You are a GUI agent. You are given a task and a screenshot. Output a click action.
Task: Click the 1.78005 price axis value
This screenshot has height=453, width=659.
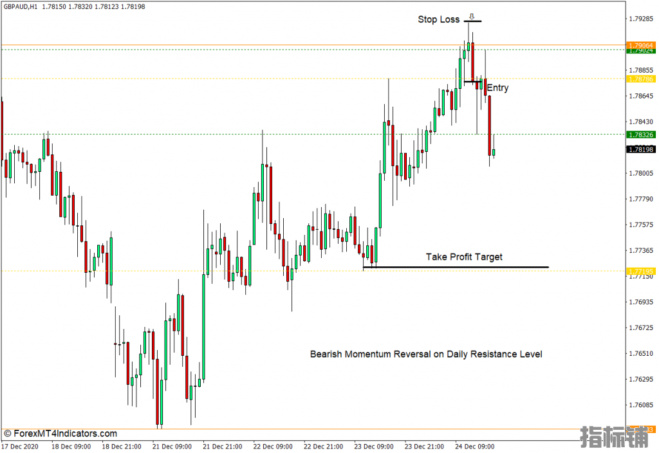click(x=641, y=173)
